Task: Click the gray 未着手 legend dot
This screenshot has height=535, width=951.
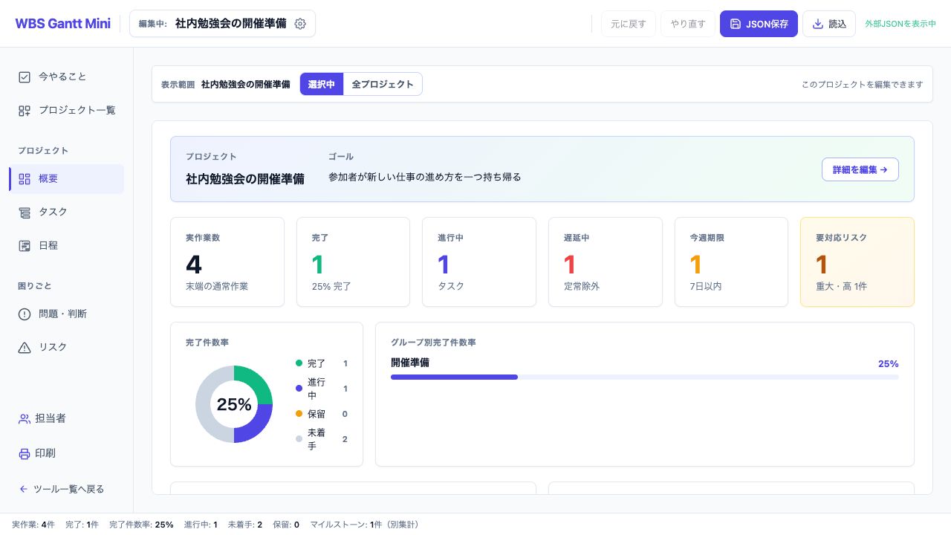Action: tap(299, 438)
